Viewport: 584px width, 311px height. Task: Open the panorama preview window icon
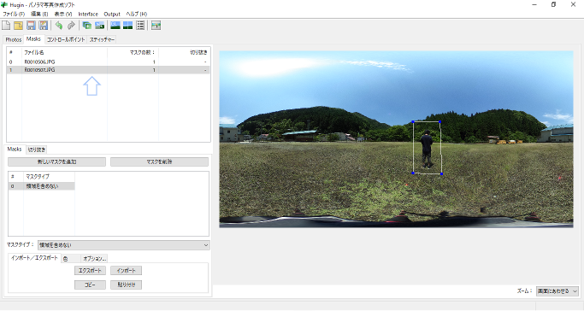127,26
